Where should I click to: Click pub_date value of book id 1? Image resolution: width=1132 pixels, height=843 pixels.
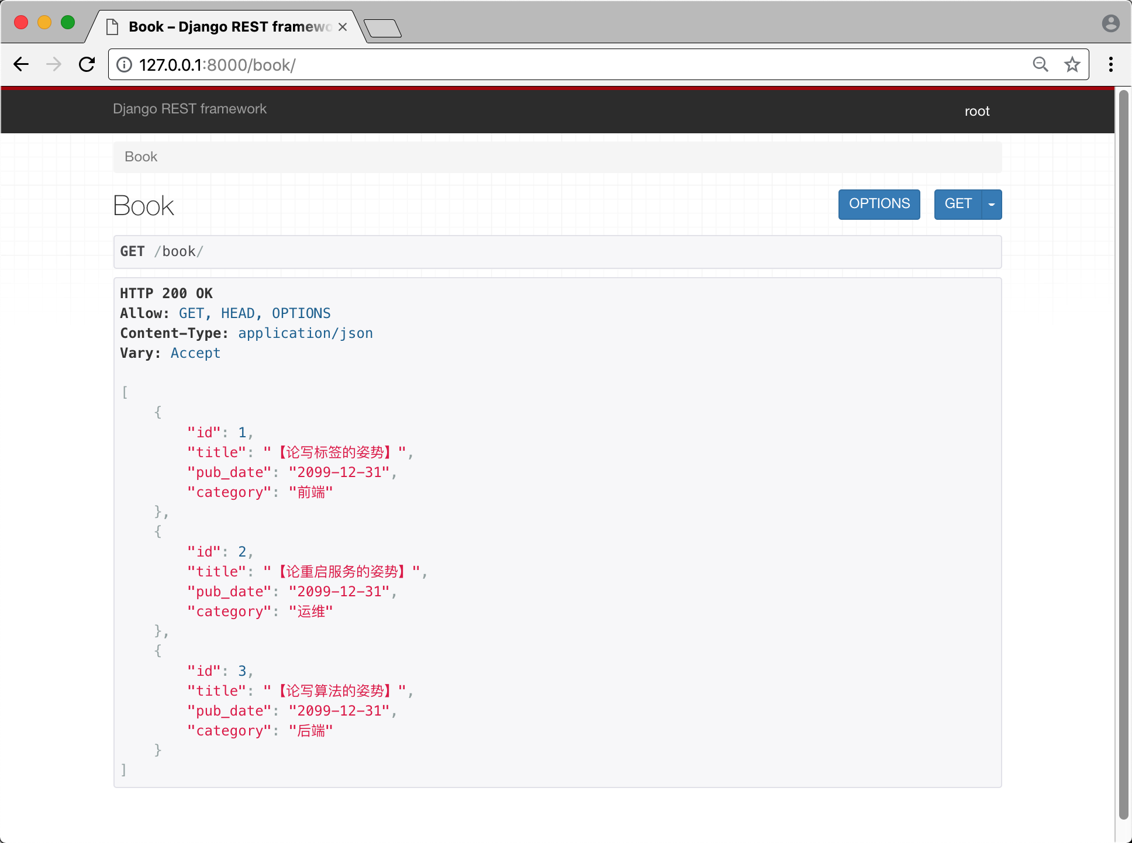tap(339, 472)
